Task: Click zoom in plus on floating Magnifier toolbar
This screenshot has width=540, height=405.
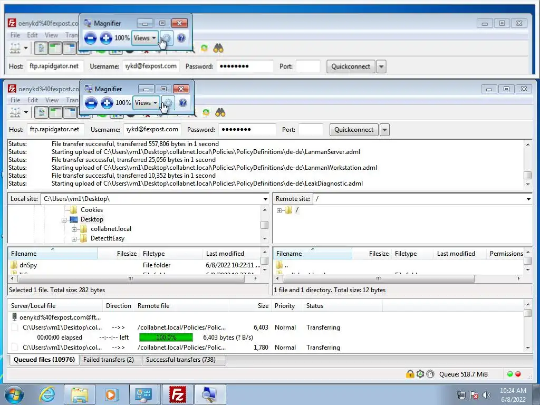Action: 107,103
